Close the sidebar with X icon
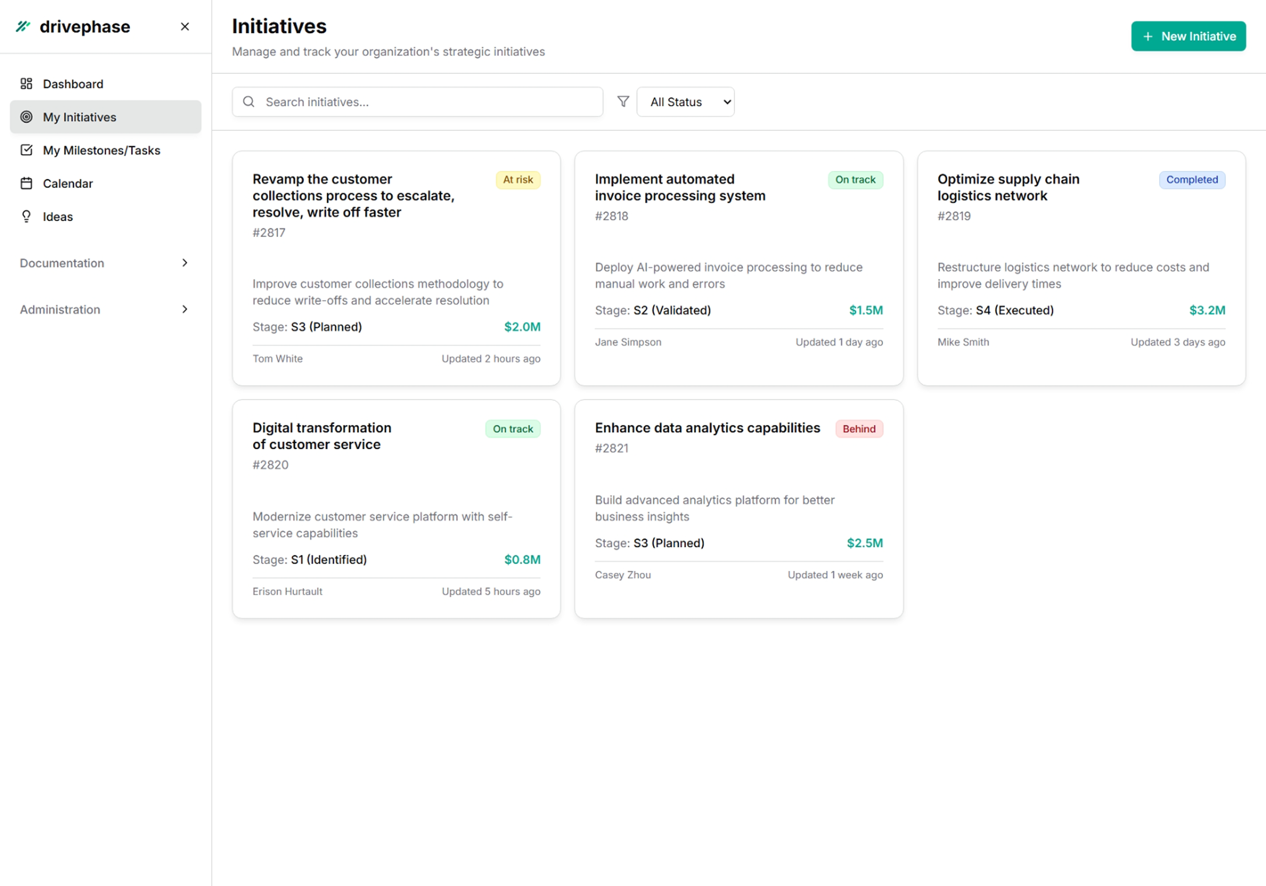The width and height of the screenshot is (1266, 886). point(185,27)
